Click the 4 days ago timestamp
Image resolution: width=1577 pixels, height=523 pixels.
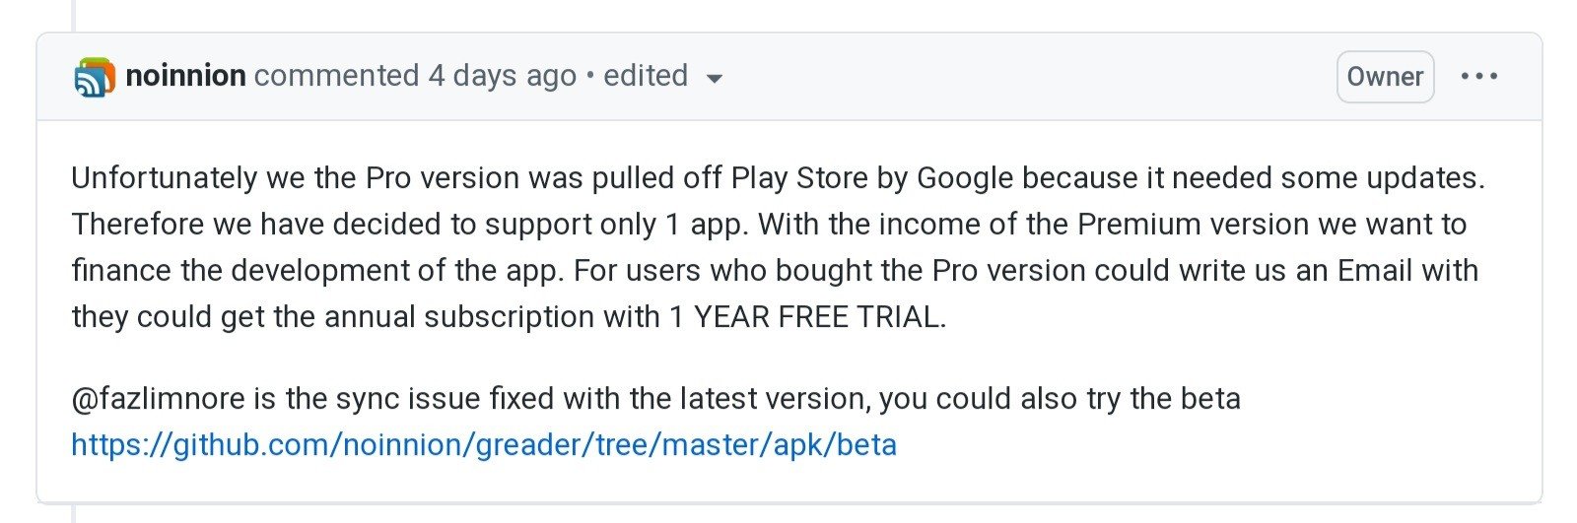(x=502, y=76)
